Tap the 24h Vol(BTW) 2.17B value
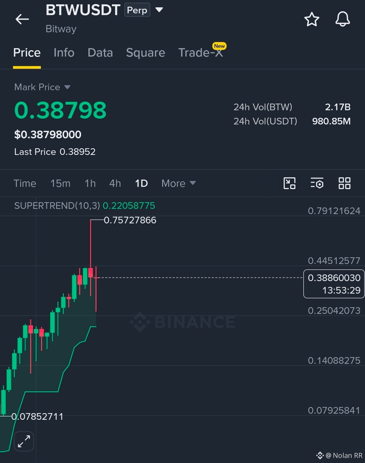The height and width of the screenshot is (463, 365). tap(338, 107)
